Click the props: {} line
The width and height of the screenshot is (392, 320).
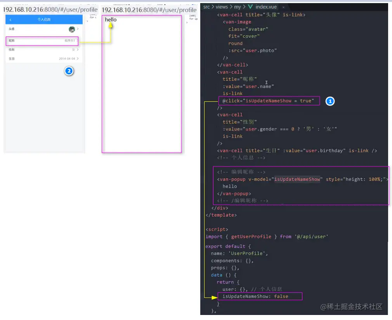pyautogui.click(x=225, y=268)
